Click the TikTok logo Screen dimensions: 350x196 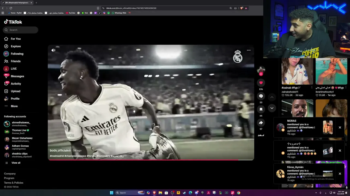[13, 22]
